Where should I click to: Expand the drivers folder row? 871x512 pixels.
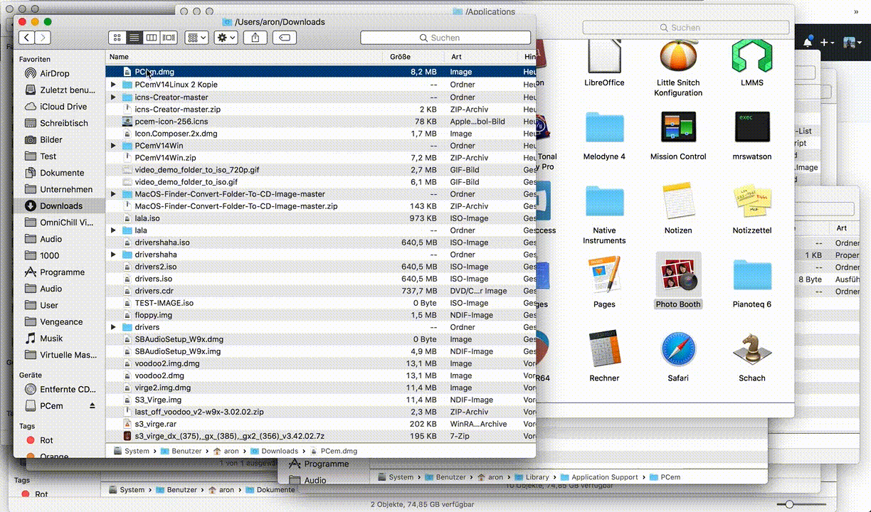(113, 327)
